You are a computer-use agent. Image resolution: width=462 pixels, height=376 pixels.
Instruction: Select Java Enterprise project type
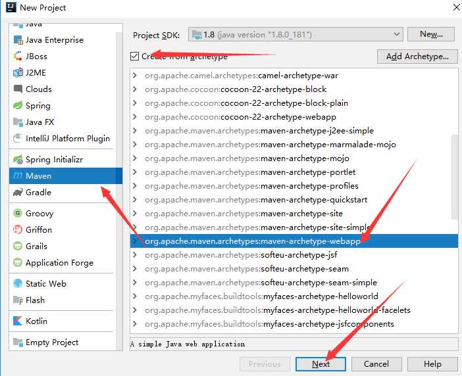55,40
